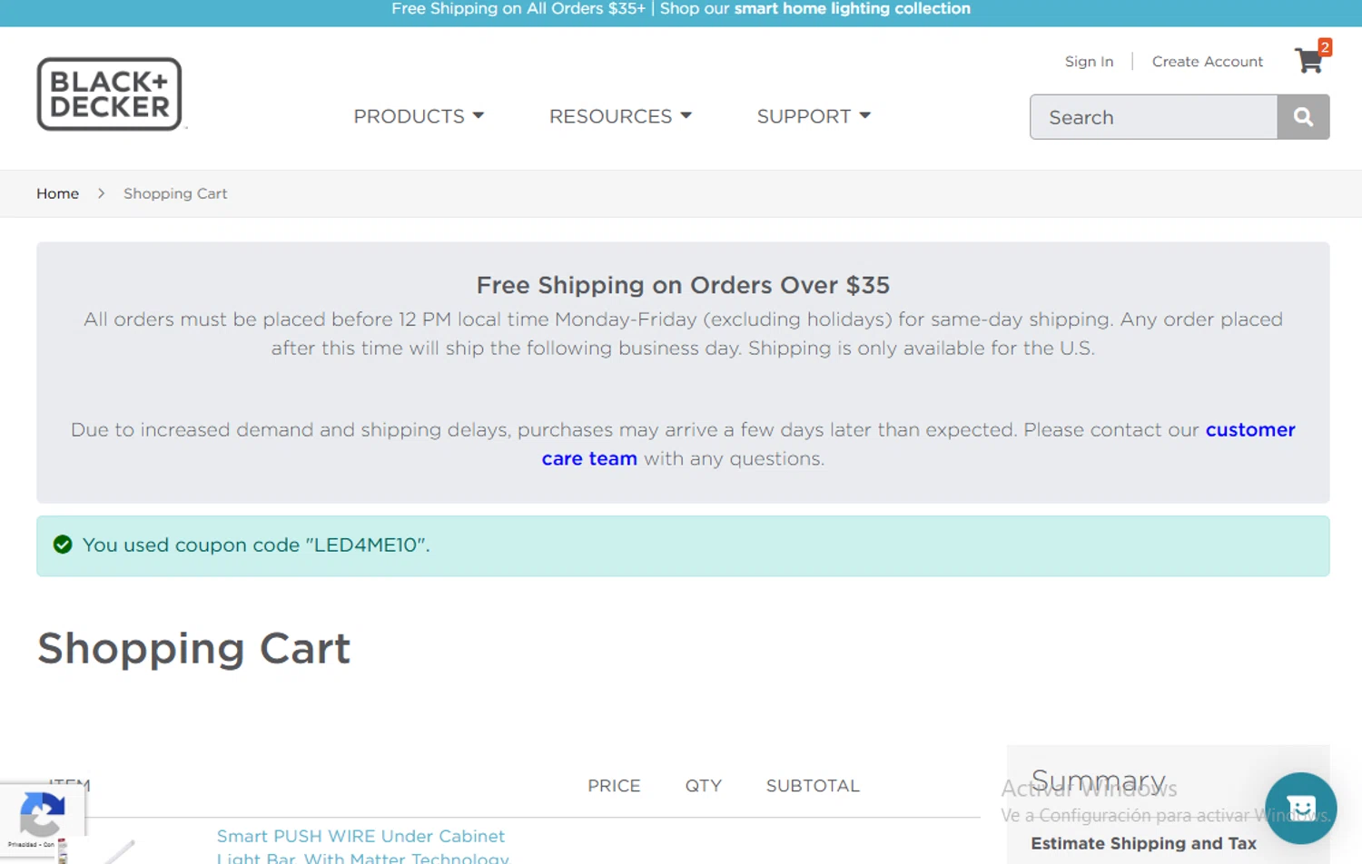Open smart home lighting collection link
Screen dimensions: 1362x864
tap(852, 9)
